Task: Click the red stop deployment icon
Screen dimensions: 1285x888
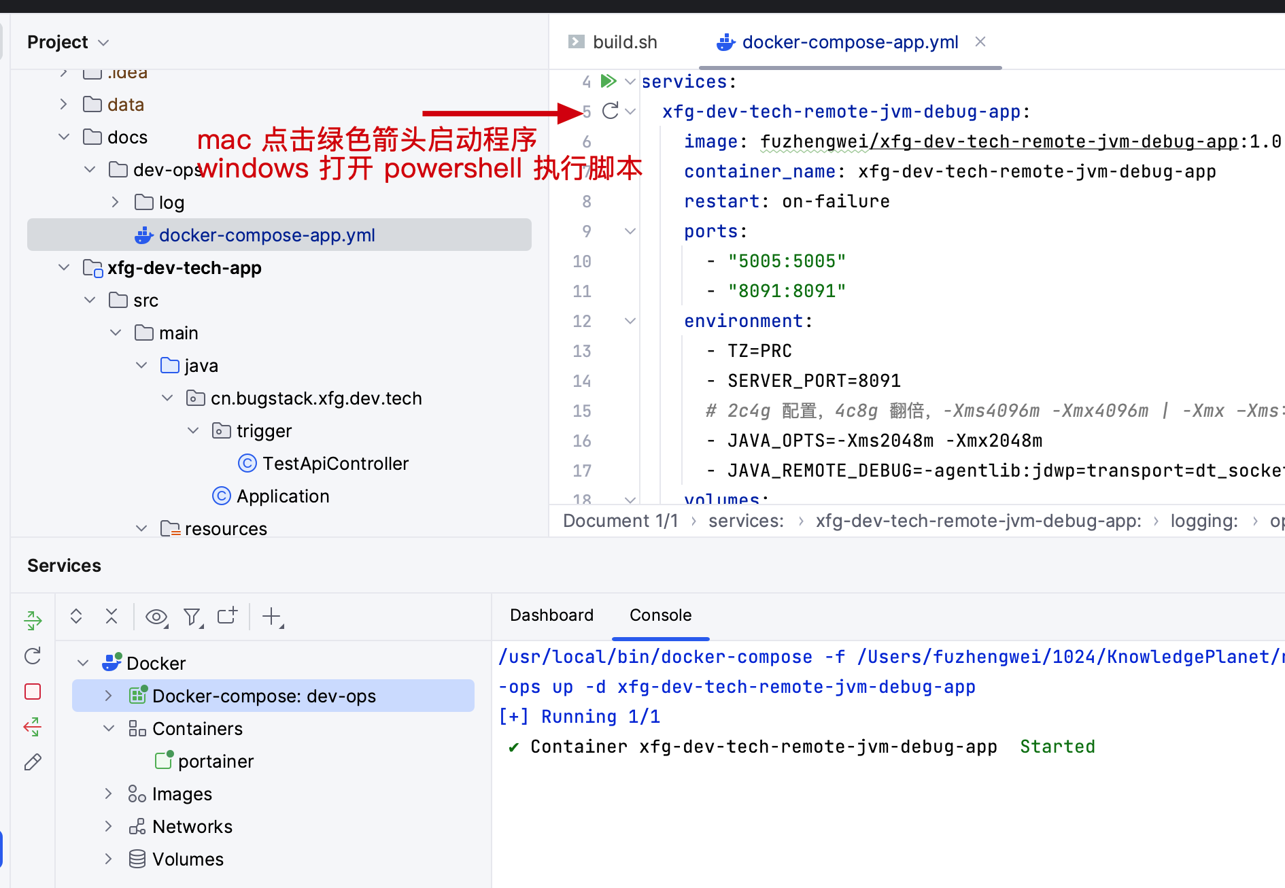Action: [x=33, y=691]
